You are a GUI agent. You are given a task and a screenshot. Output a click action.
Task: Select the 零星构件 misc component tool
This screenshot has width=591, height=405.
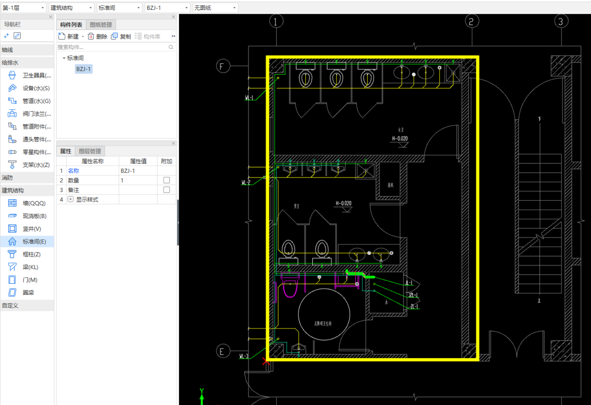[x=27, y=152]
